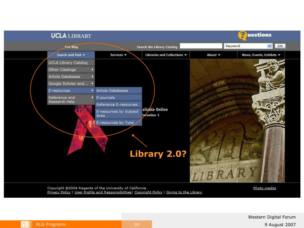
Task: Select Reference E-resources submenu entry
Action: (118, 104)
